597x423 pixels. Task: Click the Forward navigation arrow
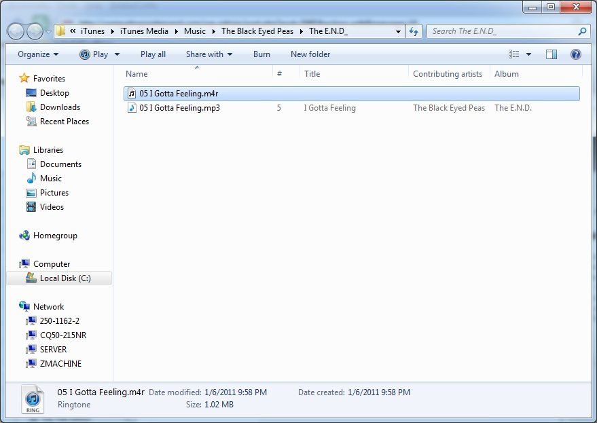tap(35, 32)
